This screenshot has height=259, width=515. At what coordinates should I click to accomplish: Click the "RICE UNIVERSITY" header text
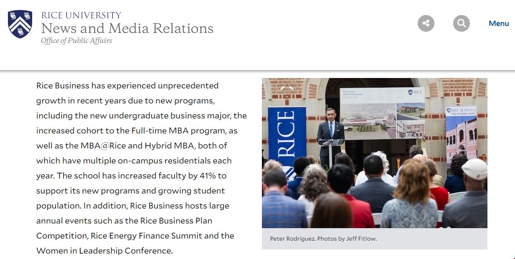point(81,15)
